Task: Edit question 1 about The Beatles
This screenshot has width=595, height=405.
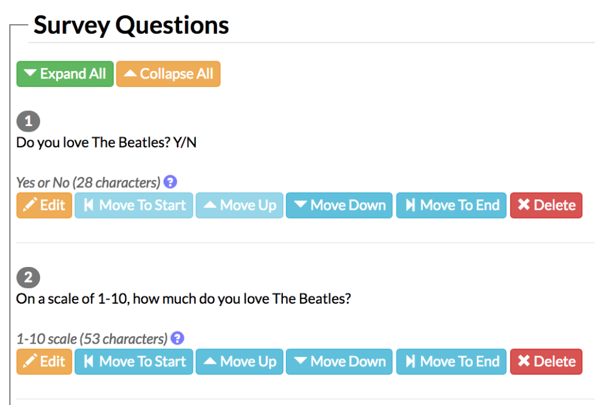Action: pos(44,205)
